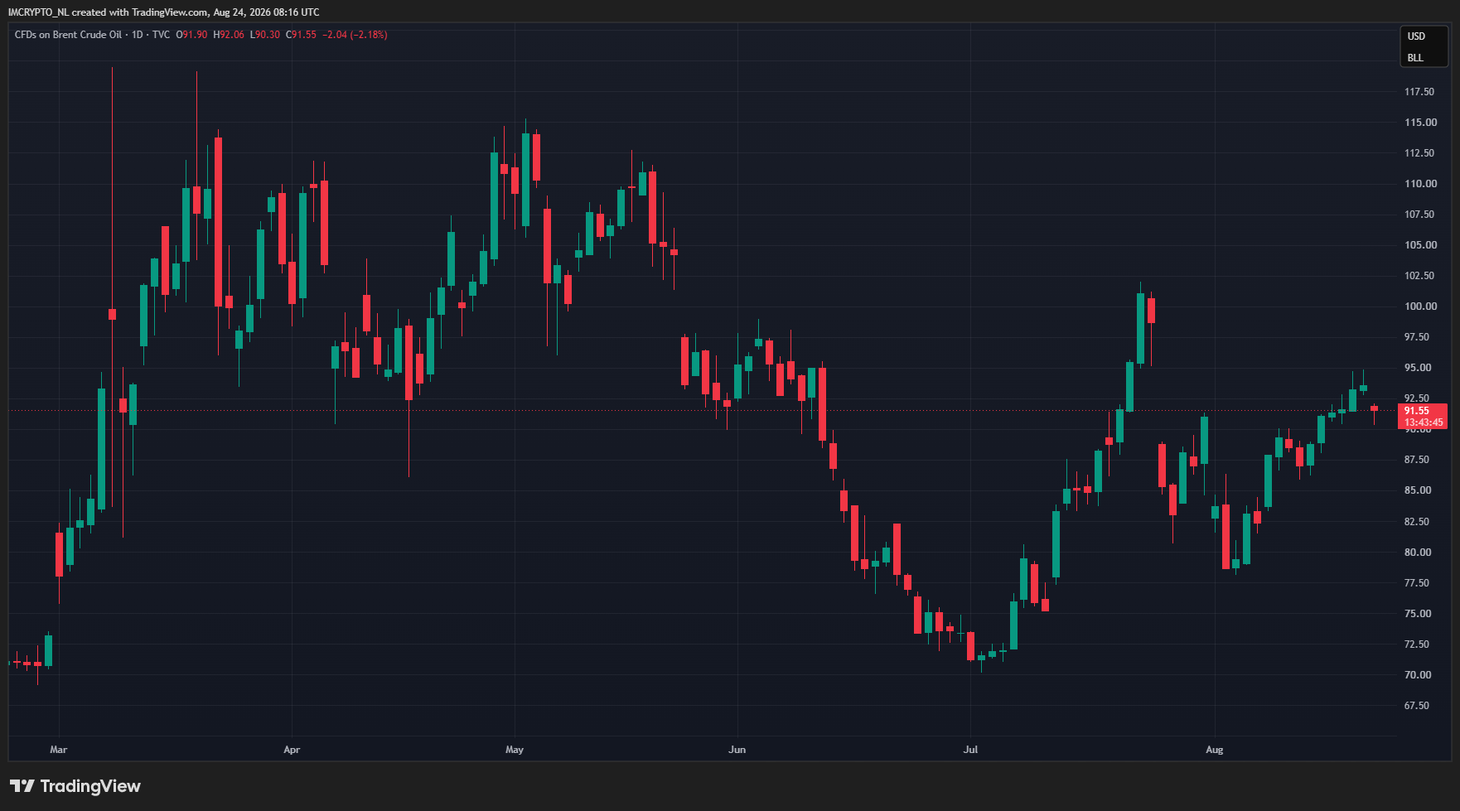Click the close value 91.55 in the legend
Screen dimensions: 1460x811
(304, 35)
